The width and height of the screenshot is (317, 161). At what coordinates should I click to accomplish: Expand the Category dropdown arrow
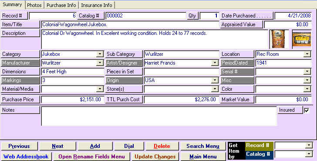coord(100,54)
